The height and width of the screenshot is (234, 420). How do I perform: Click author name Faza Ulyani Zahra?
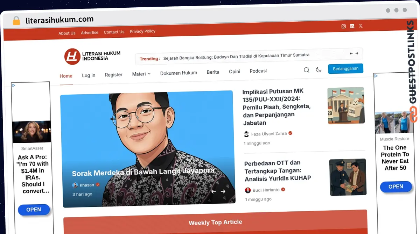click(269, 134)
